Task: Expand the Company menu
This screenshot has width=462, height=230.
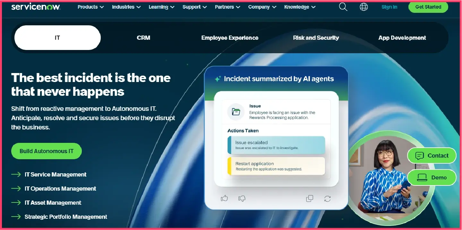Action: [262, 7]
